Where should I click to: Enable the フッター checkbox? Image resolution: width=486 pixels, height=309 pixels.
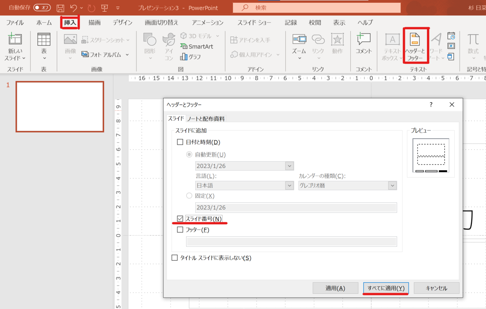180,230
